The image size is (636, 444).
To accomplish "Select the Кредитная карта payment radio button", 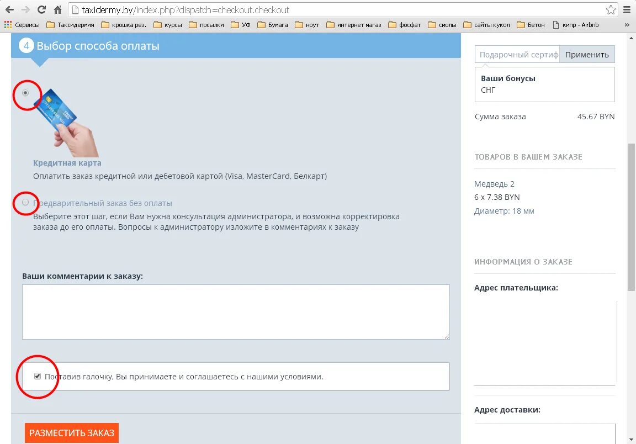I will 25,93.
